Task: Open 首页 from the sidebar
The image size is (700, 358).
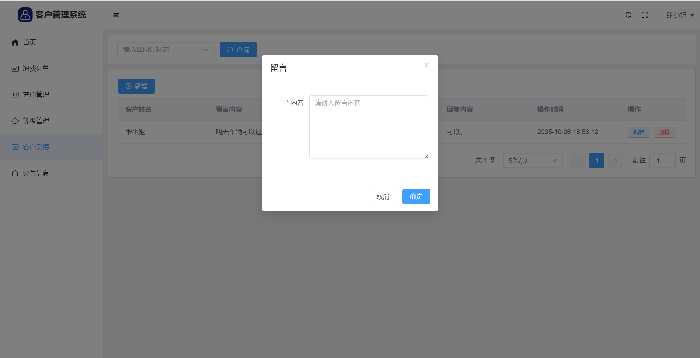Action: (x=29, y=42)
